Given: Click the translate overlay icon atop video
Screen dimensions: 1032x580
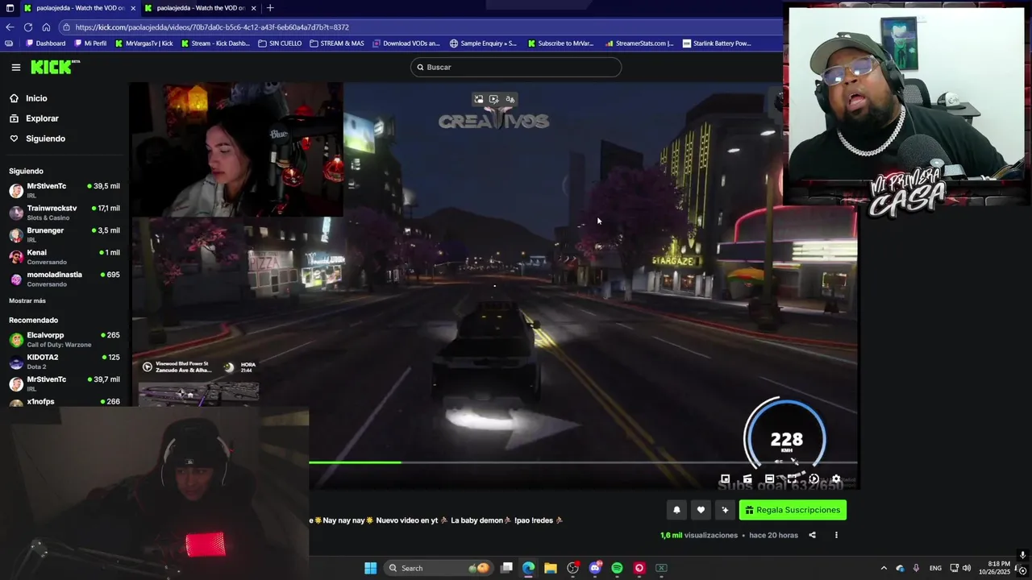Looking at the screenshot, I should [x=510, y=99].
